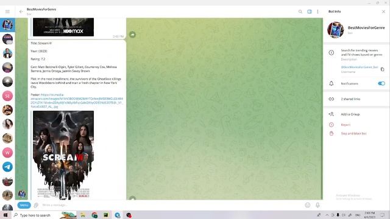Click the Year: (2023) line
Image resolution: width=390 pixels, height=219 pixels.
click(x=39, y=51)
